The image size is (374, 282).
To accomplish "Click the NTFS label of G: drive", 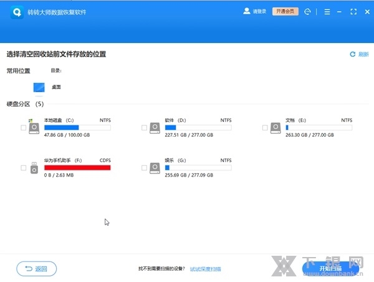I will pyautogui.click(x=226, y=160).
